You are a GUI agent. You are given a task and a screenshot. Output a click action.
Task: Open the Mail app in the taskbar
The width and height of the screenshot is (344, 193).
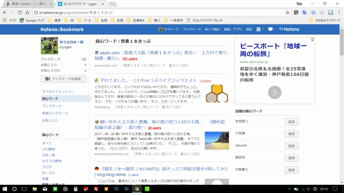pyautogui.click(x=45, y=189)
